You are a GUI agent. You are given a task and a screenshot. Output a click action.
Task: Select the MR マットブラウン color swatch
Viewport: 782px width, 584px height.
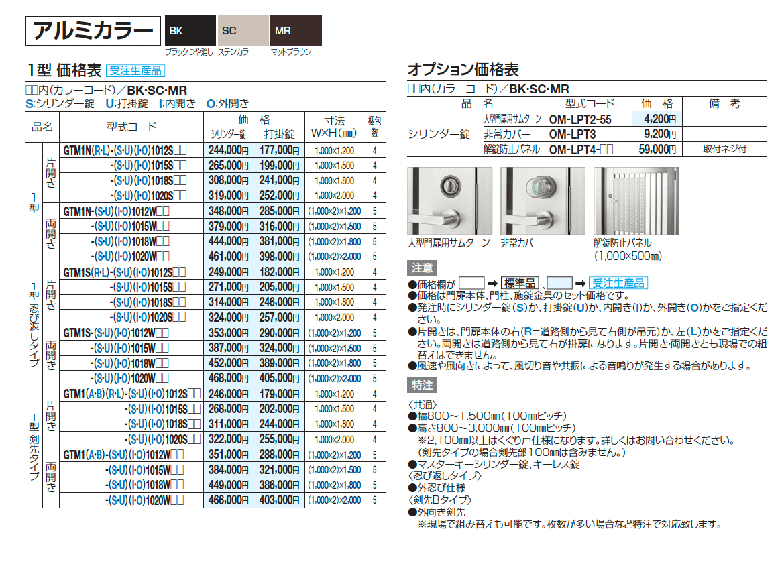(295, 30)
